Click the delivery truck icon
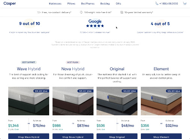Viewport: 190px width, 139px height. tap(39, 12)
